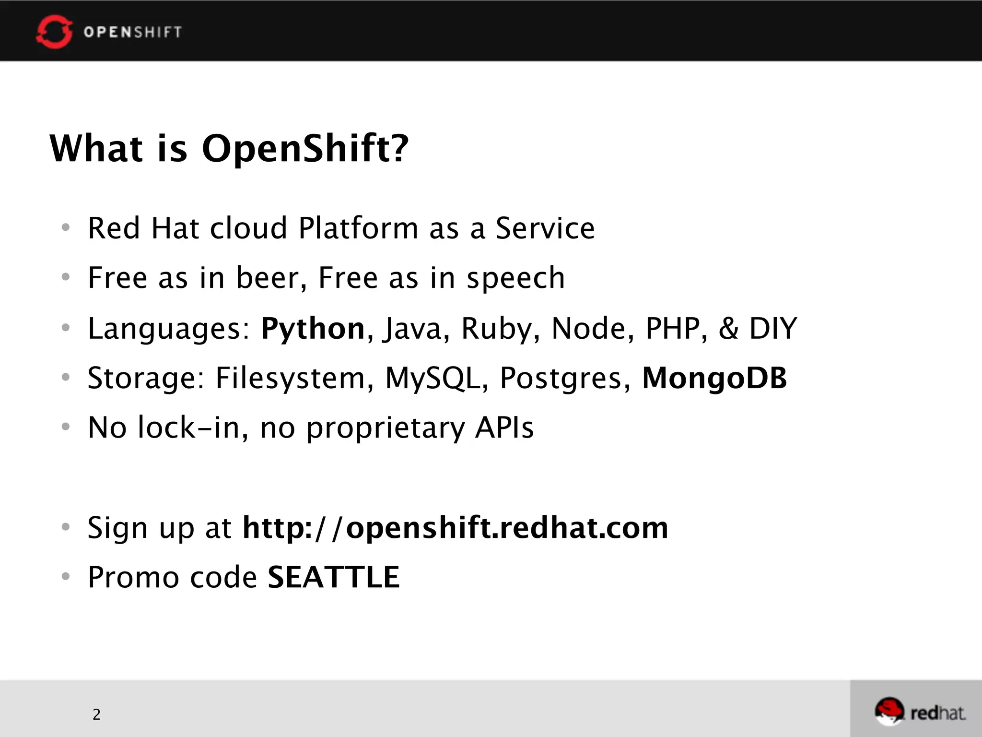Click the No lock-in bullet line
982x737 pixels.
tap(311, 428)
